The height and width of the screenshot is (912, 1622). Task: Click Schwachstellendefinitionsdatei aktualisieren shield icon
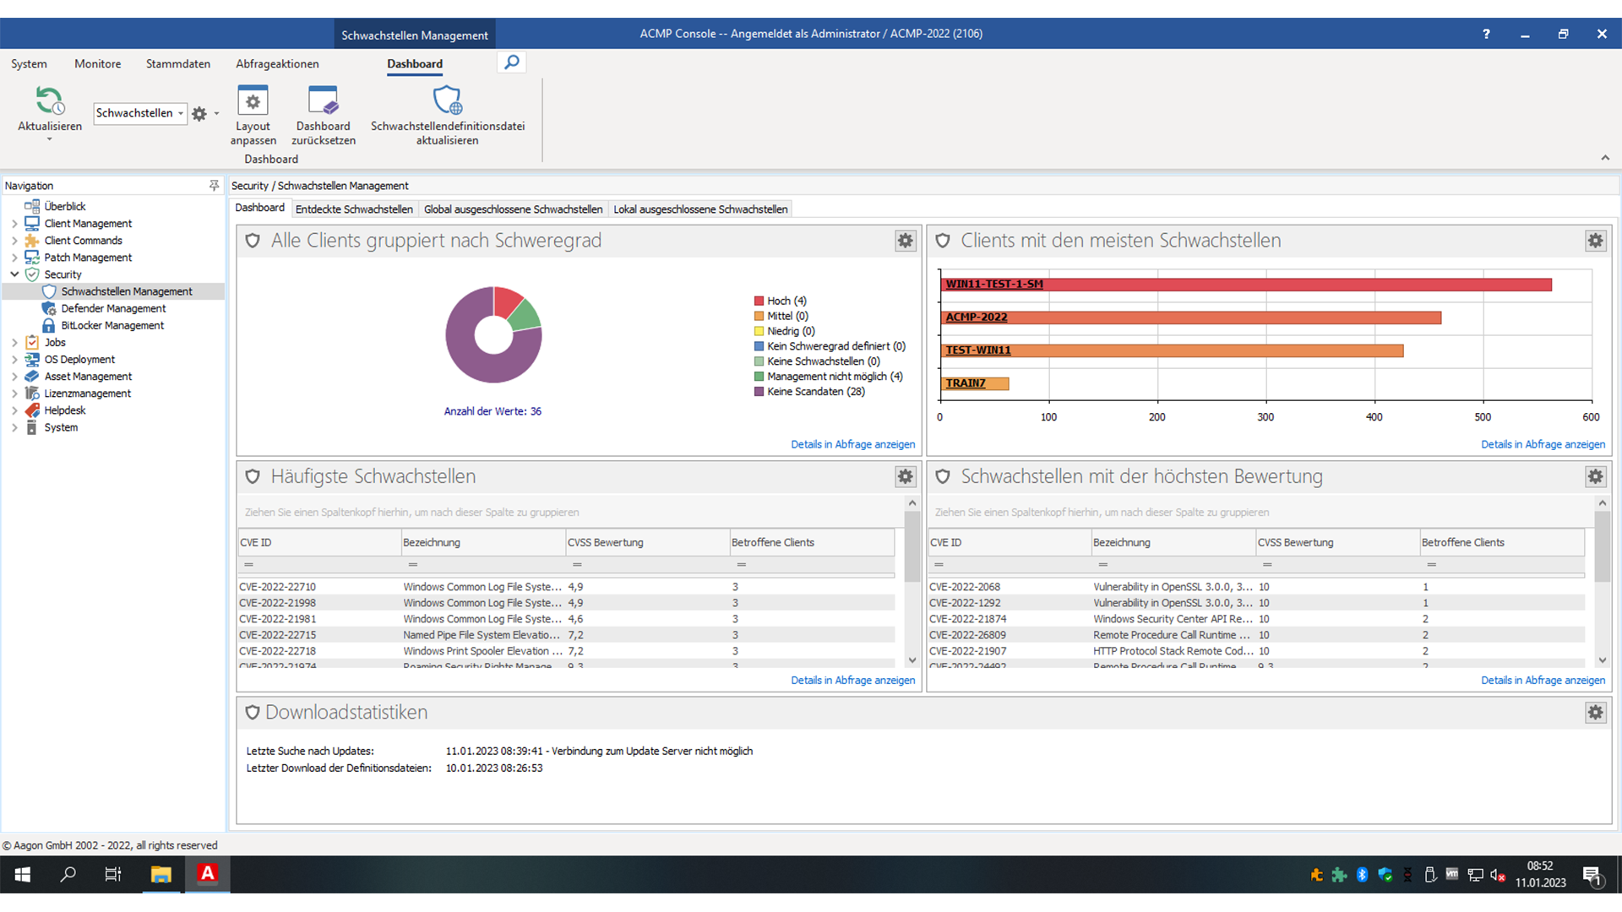pos(447,101)
